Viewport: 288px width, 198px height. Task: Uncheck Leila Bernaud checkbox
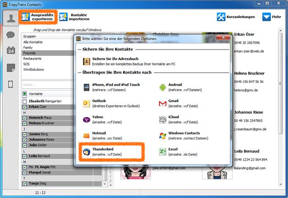point(25,156)
